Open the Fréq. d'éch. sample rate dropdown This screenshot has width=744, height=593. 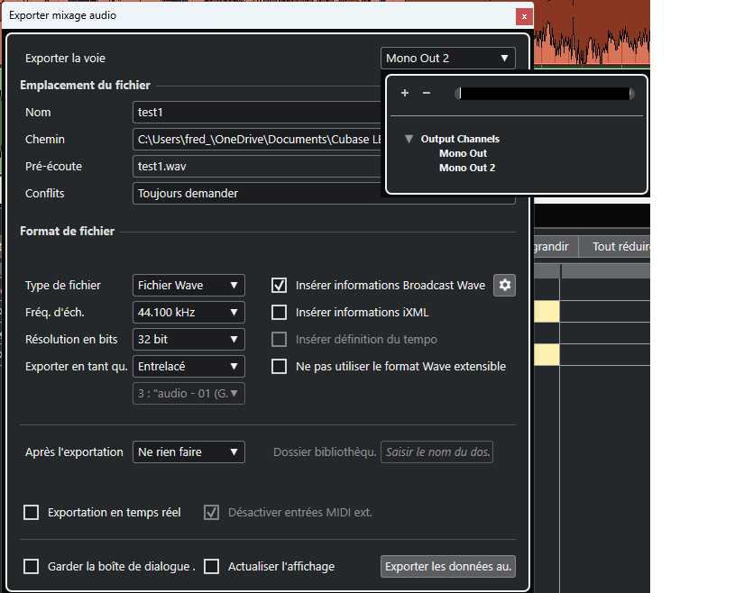[x=188, y=313]
